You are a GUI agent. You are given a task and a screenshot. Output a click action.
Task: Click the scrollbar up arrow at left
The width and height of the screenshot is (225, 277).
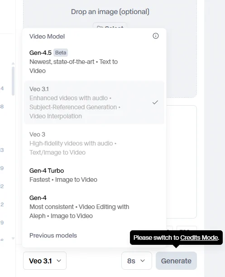[13, 63]
